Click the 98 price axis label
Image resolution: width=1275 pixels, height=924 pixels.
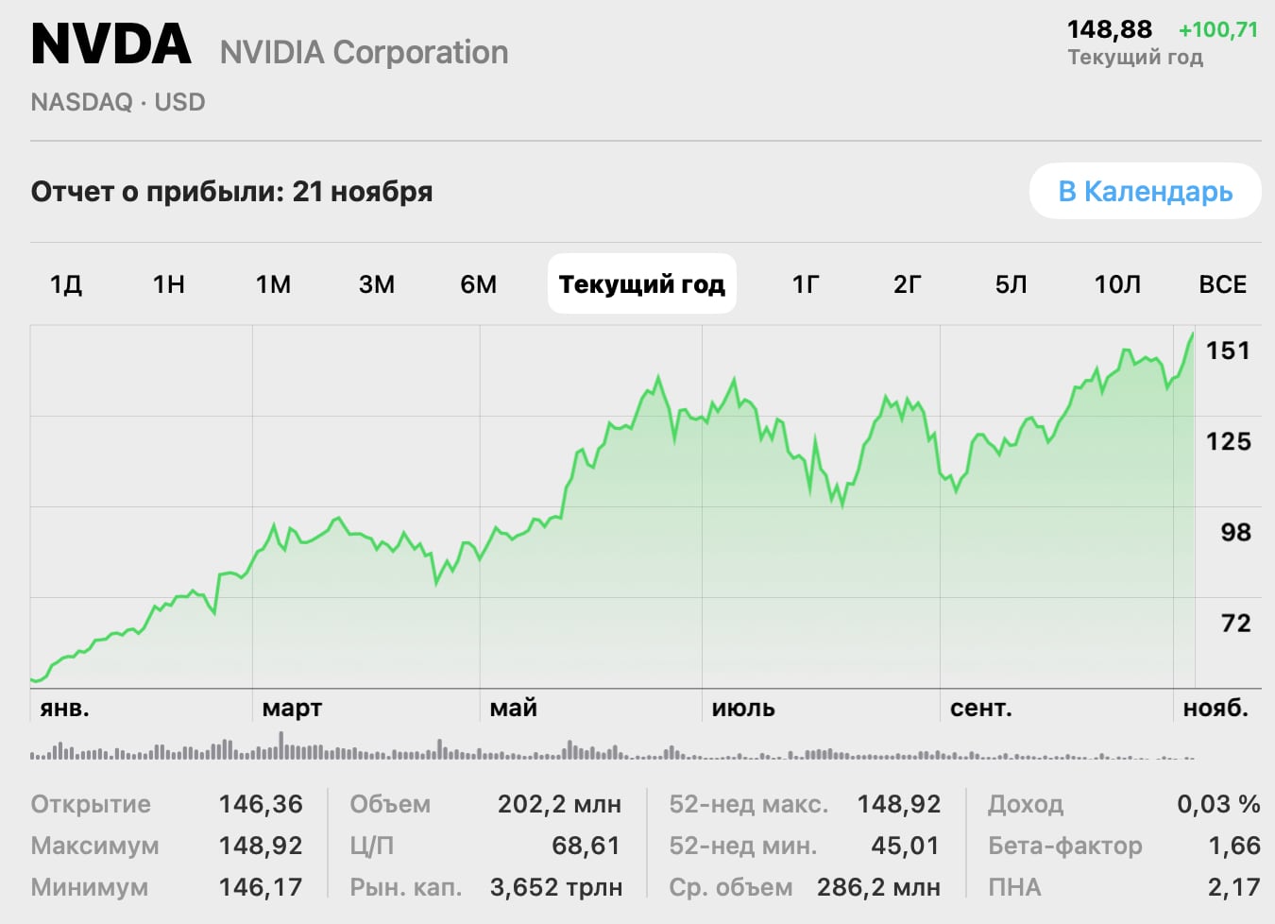point(1235,532)
